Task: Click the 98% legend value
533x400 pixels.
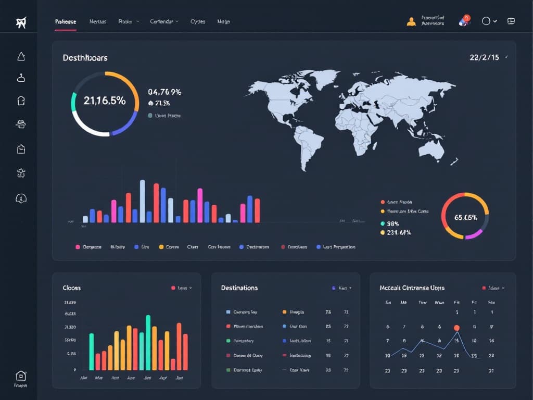Action: (x=392, y=223)
